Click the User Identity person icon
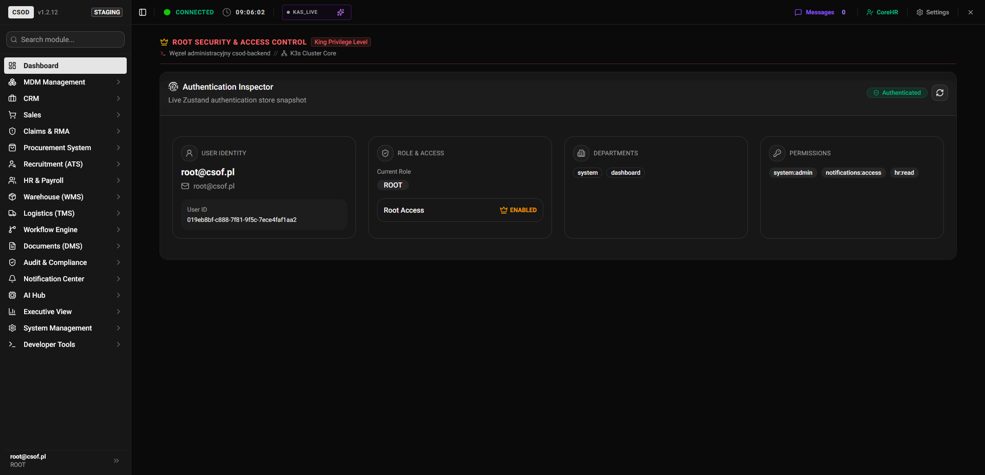The width and height of the screenshot is (985, 475). (x=189, y=153)
